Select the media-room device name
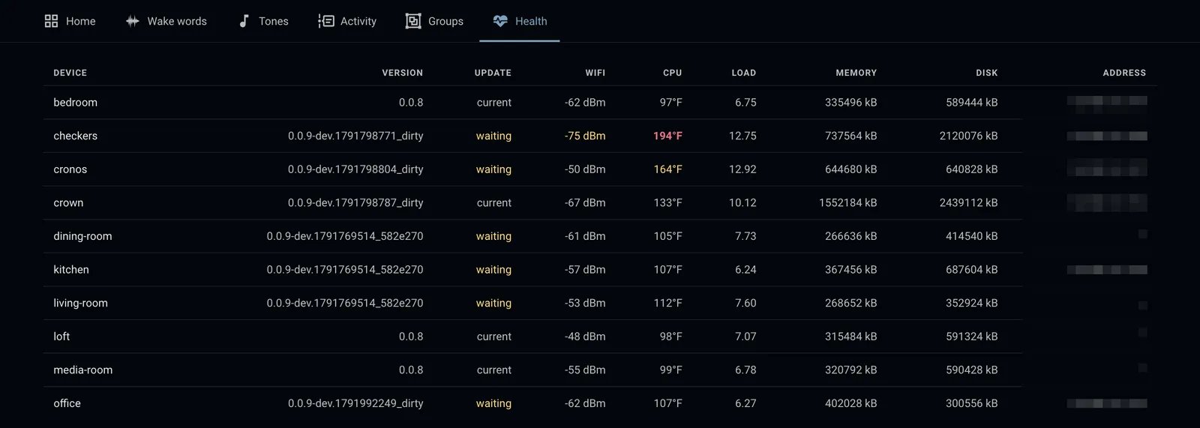 coord(83,370)
